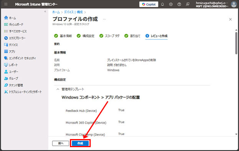Open the help question mark icon

click(x=179, y=5)
